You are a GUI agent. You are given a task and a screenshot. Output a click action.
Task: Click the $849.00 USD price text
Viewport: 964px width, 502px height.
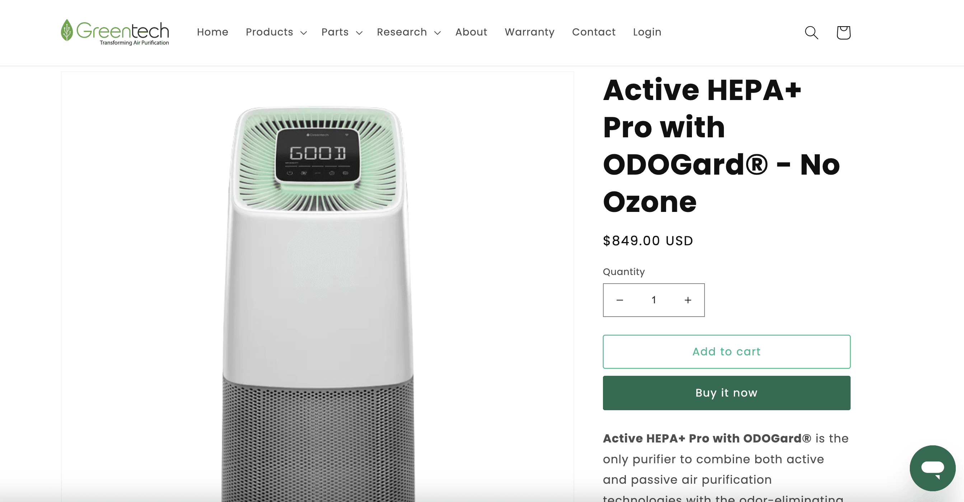[x=648, y=241]
